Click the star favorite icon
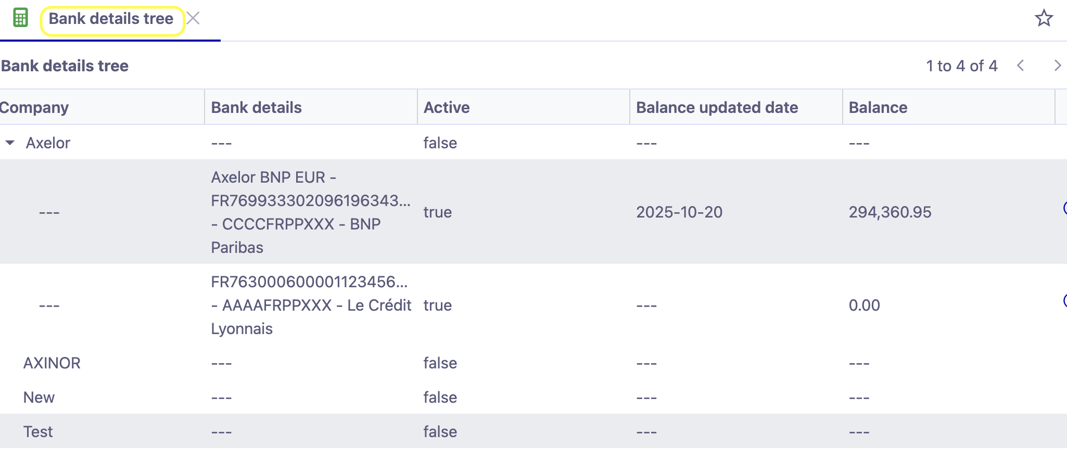Image resolution: width=1067 pixels, height=460 pixels. (x=1044, y=18)
